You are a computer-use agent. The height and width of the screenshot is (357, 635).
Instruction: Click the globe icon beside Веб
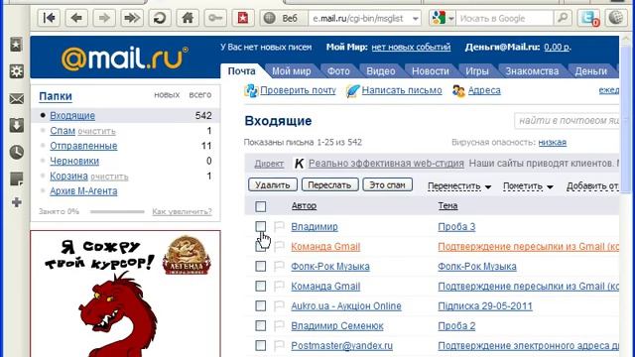[x=269, y=18]
